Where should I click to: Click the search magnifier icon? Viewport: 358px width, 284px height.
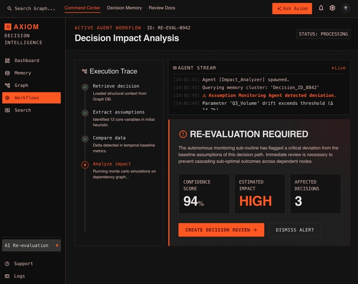(9, 8)
